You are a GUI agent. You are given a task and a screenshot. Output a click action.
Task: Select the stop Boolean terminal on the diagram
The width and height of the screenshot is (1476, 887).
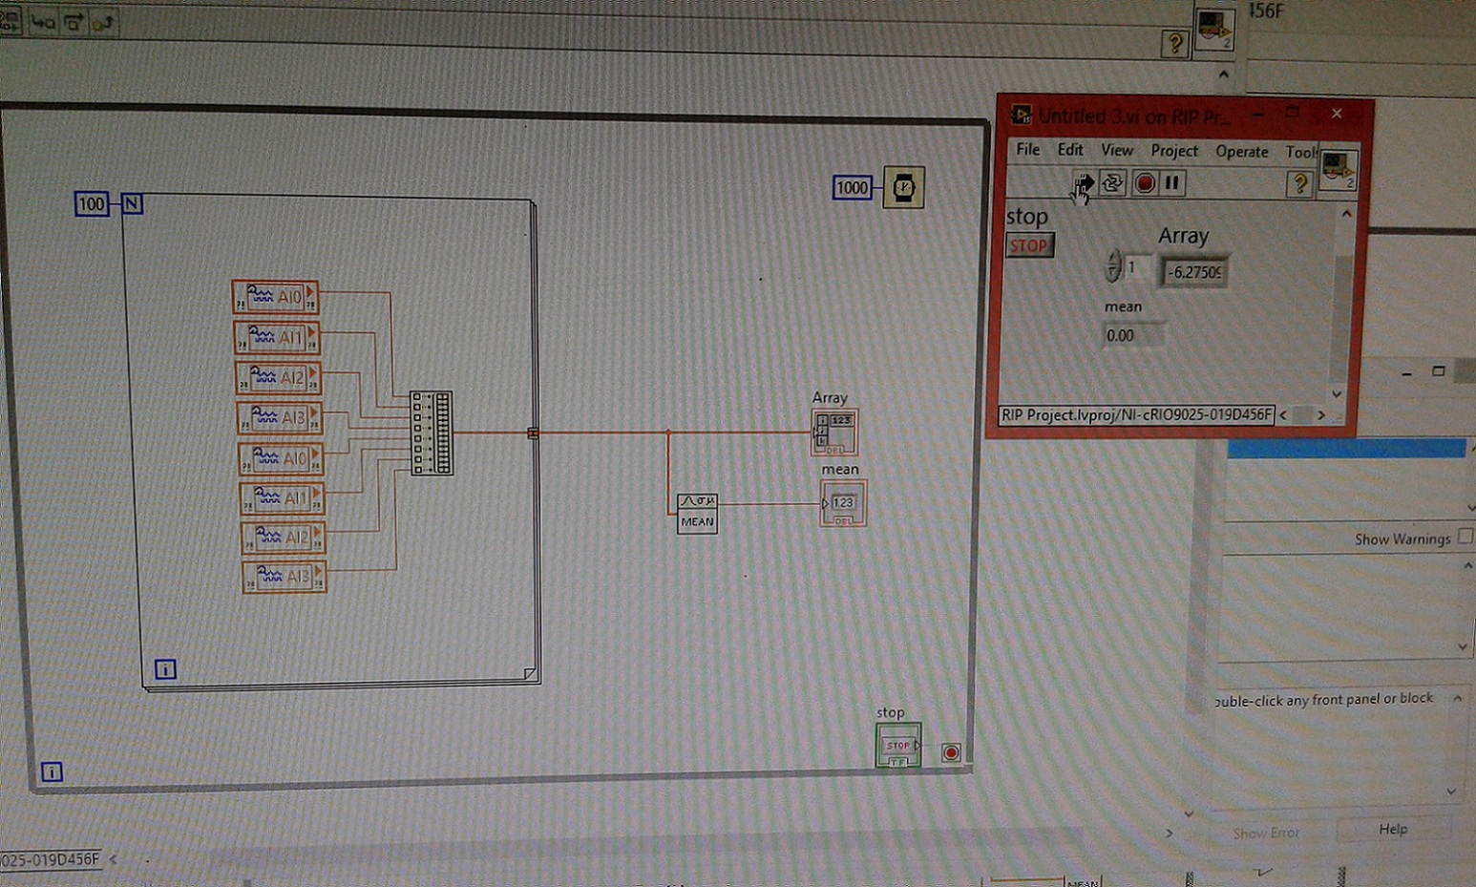pos(898,745)
